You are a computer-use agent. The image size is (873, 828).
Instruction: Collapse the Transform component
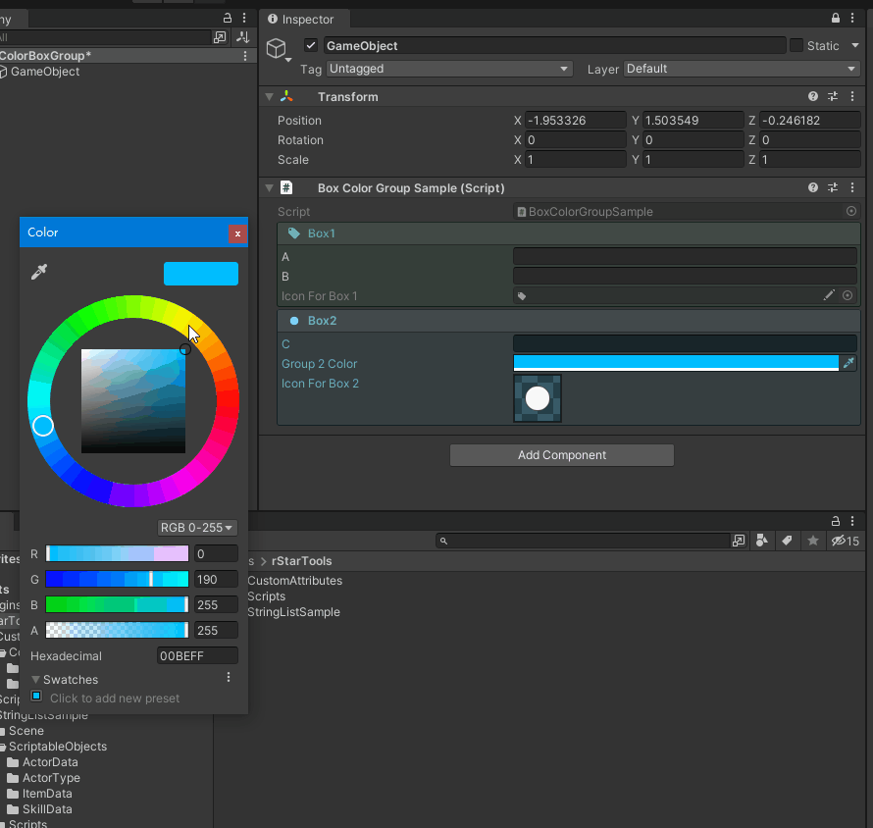click(270, 96)
